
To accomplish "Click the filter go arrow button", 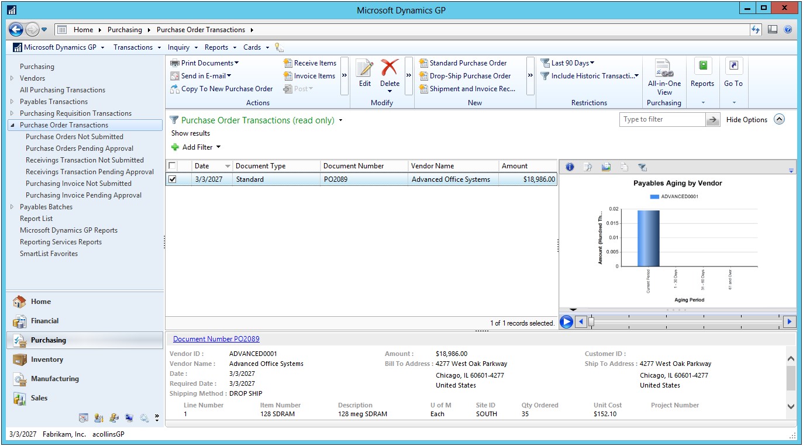I will pos(713,119).
